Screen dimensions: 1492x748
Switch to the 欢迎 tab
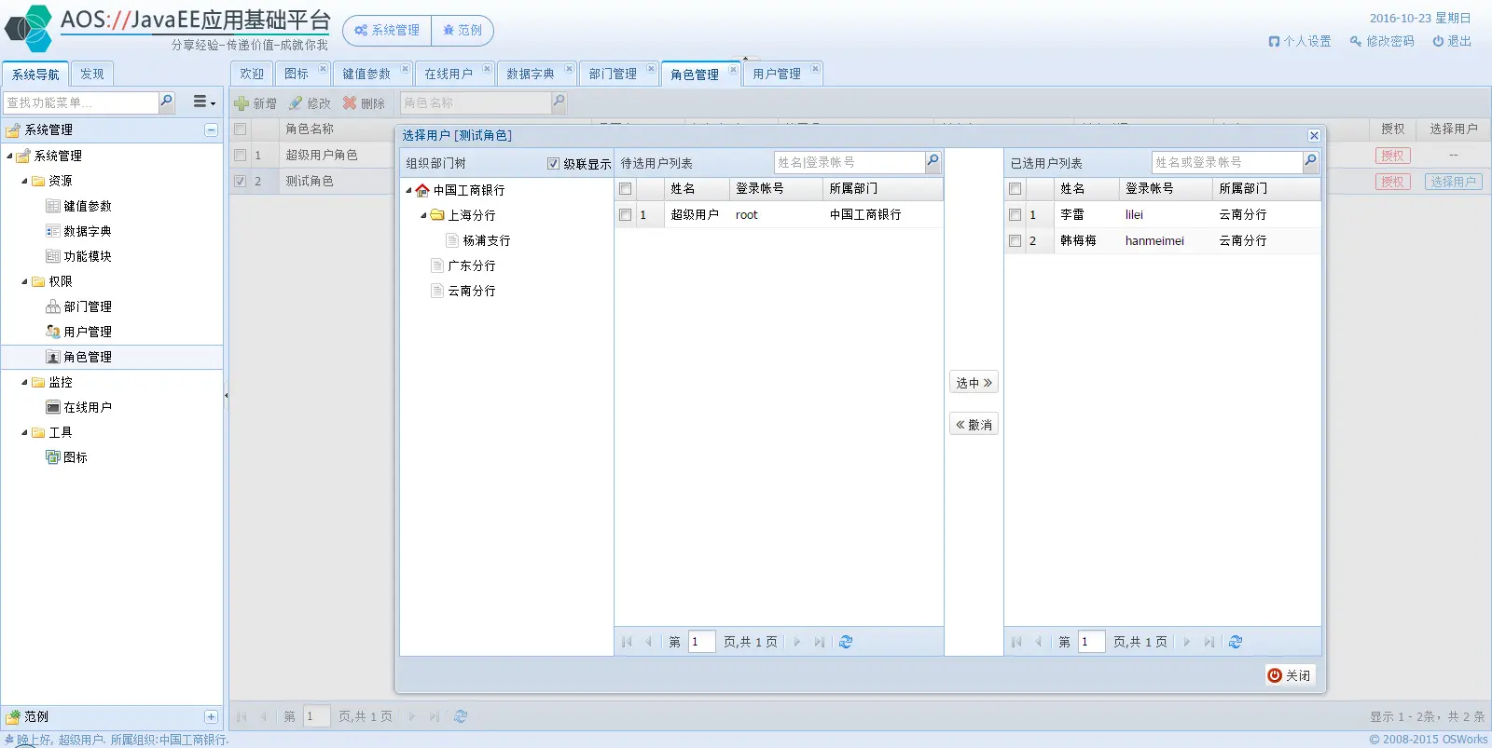pos(252,74)
